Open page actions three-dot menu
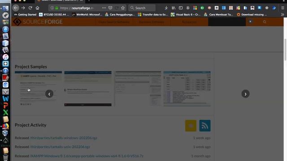 coord(104,8)
